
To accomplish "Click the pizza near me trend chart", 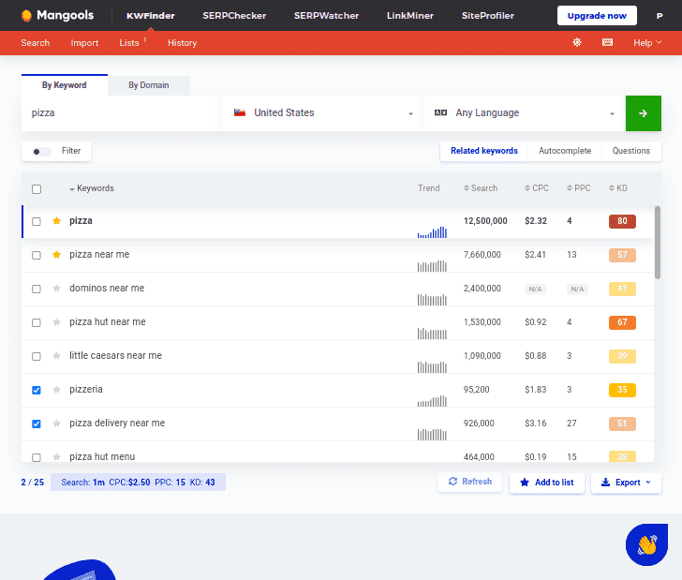I will 432,266.
